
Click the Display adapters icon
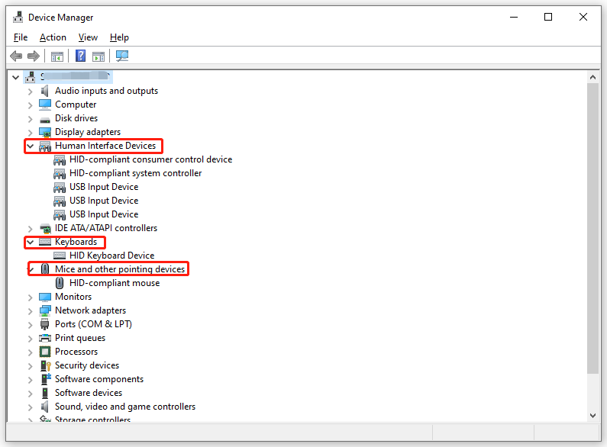coord(45,132)
